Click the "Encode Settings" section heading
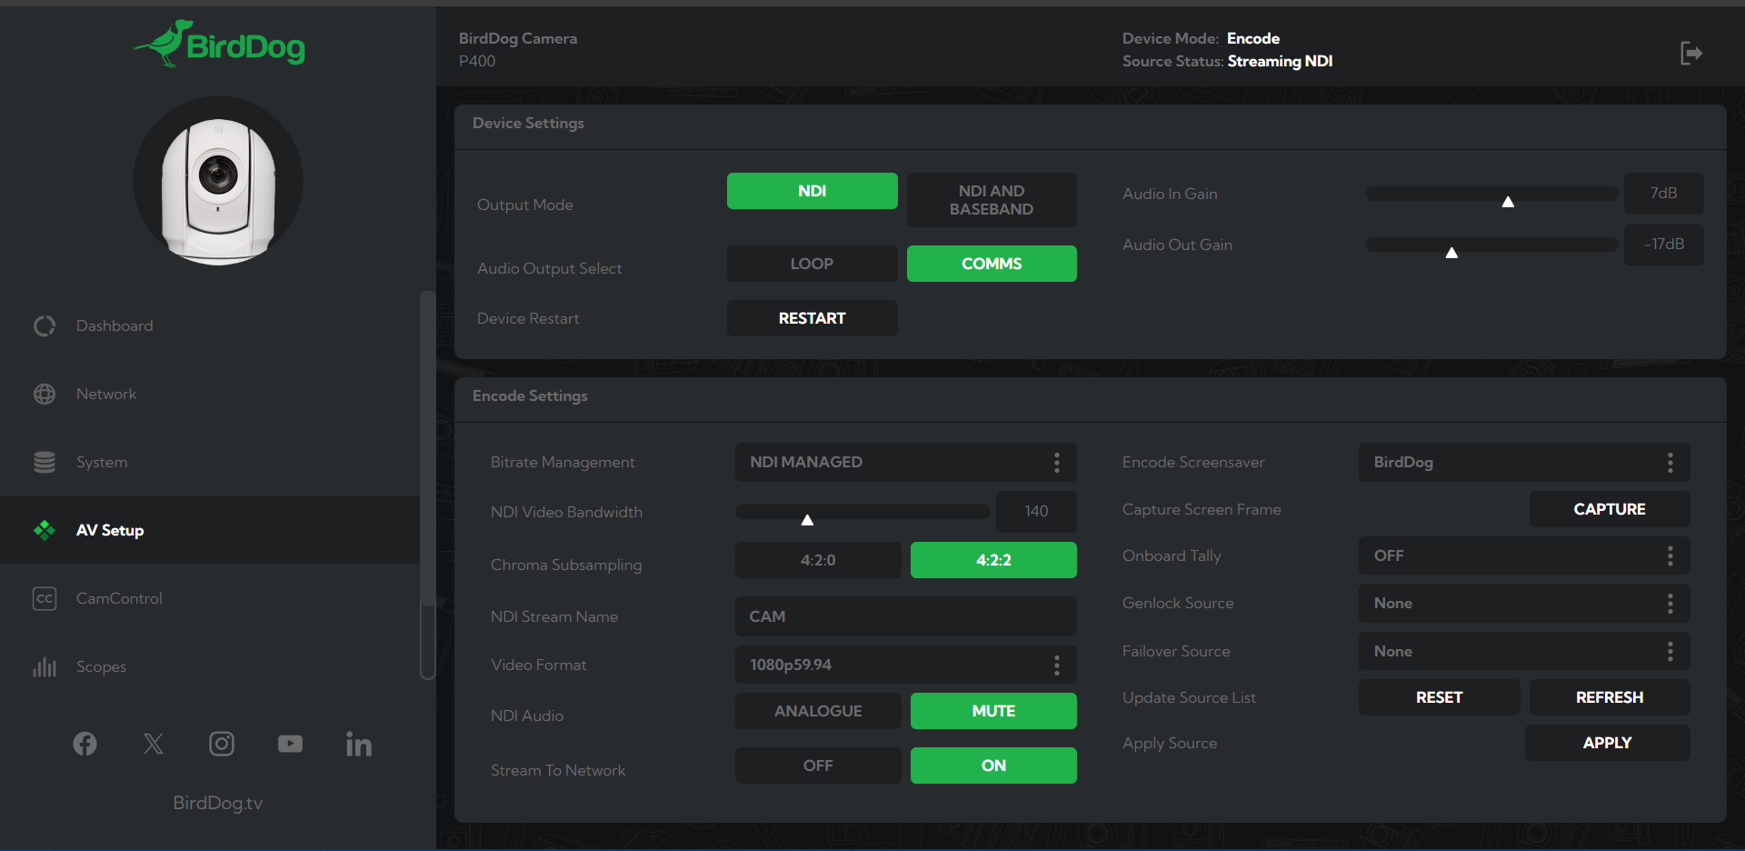 530,395
